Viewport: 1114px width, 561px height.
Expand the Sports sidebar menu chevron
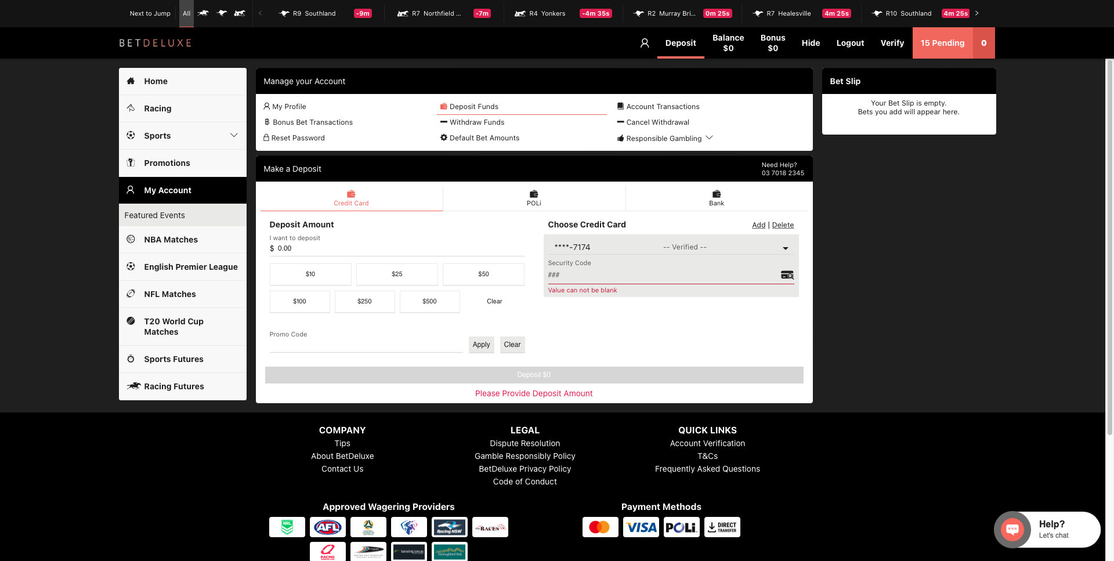[234, 136]
